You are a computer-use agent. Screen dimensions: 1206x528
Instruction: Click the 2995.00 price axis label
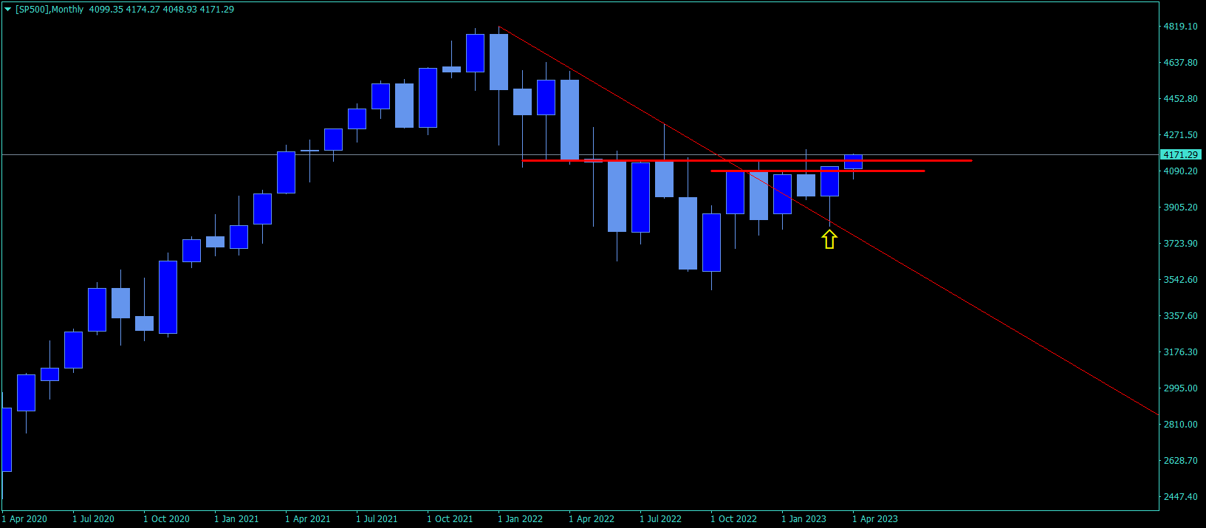(1181, 388)
